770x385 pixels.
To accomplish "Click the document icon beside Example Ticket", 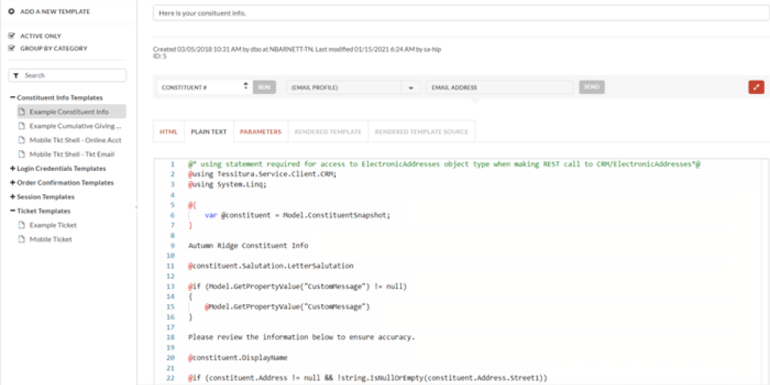I will tap(22, 225).
